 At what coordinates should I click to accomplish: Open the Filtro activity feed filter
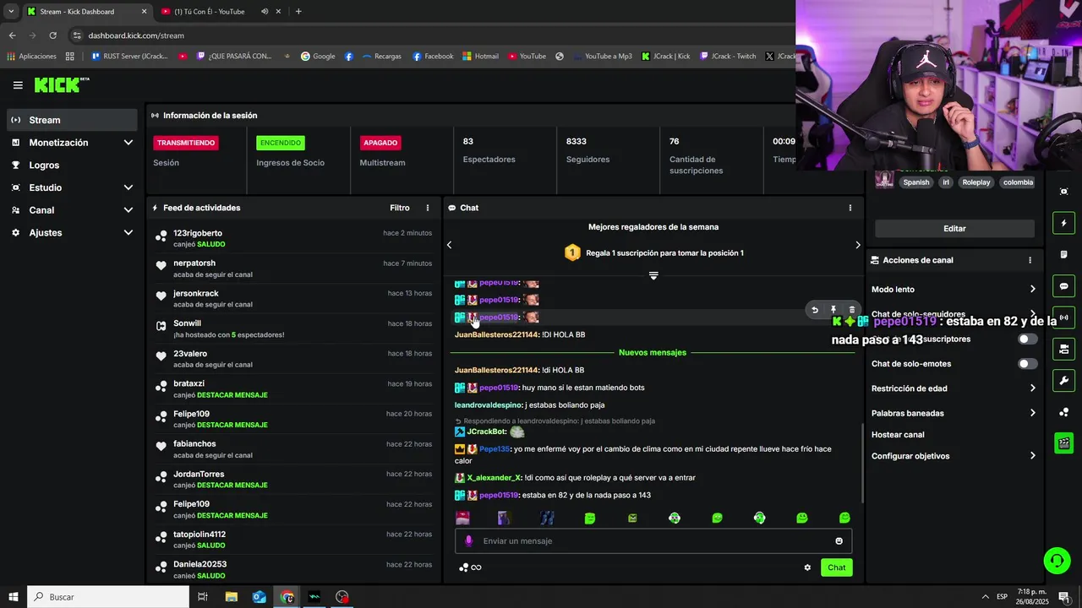(x=400, y=208)
